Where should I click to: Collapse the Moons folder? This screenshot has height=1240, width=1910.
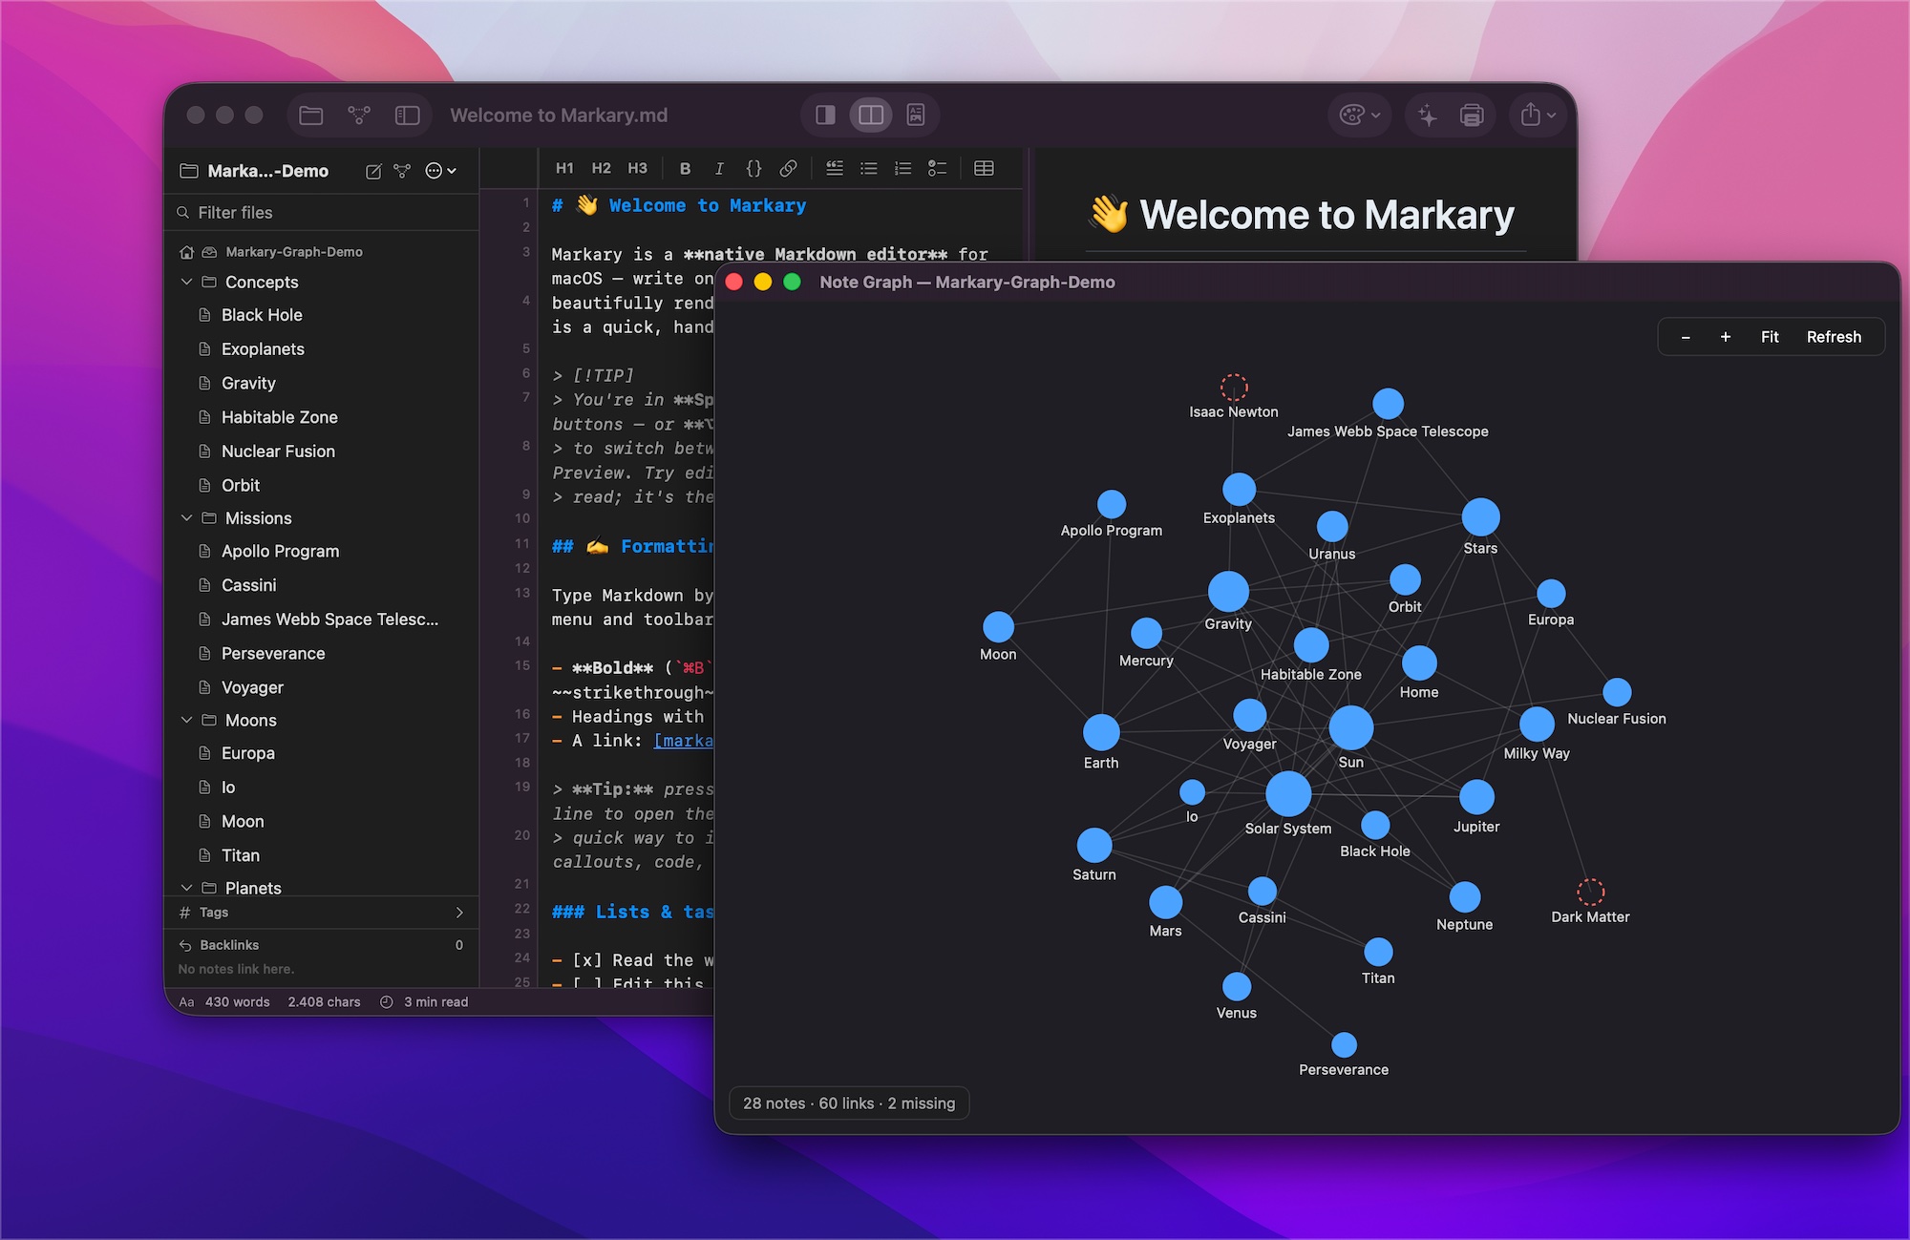(x=186, y=720)
